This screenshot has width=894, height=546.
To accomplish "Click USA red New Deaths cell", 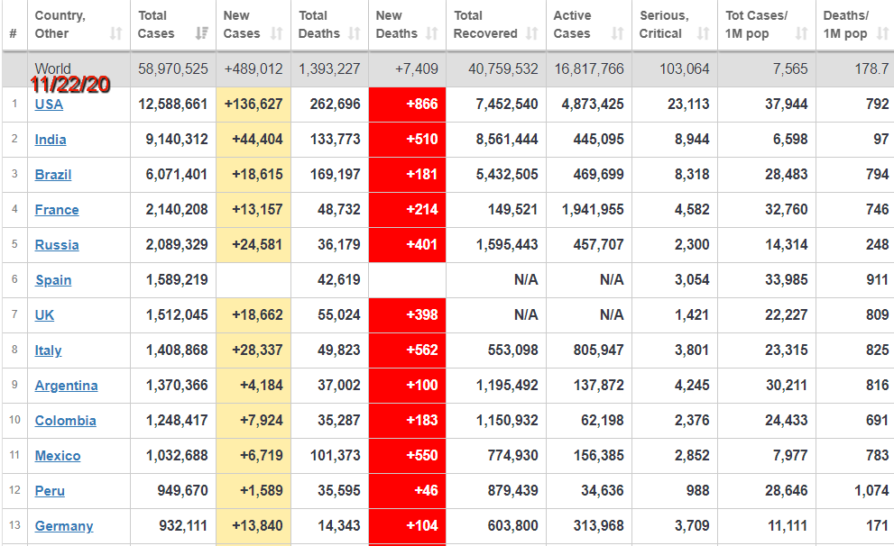I will [407, 105].
